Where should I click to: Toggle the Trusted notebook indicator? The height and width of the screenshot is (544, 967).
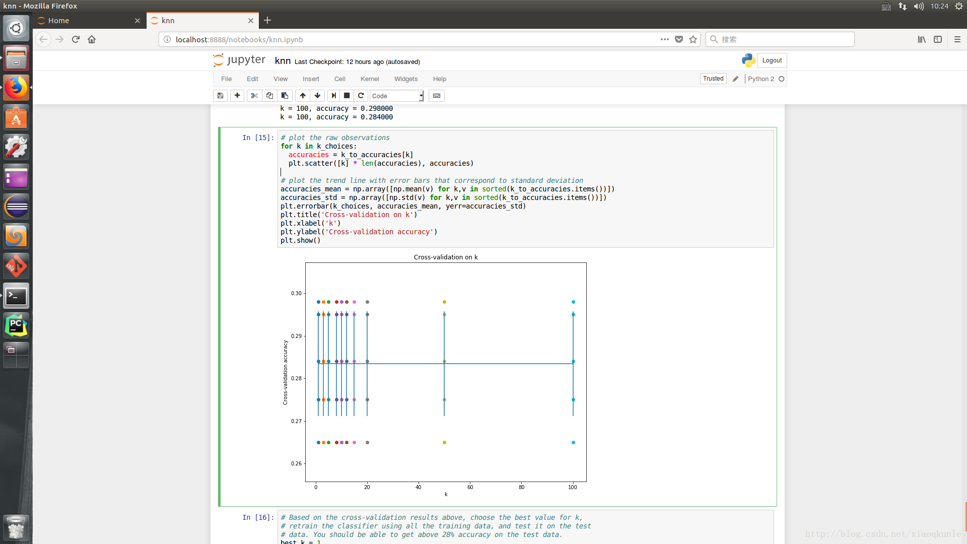[x=713, y=79]
